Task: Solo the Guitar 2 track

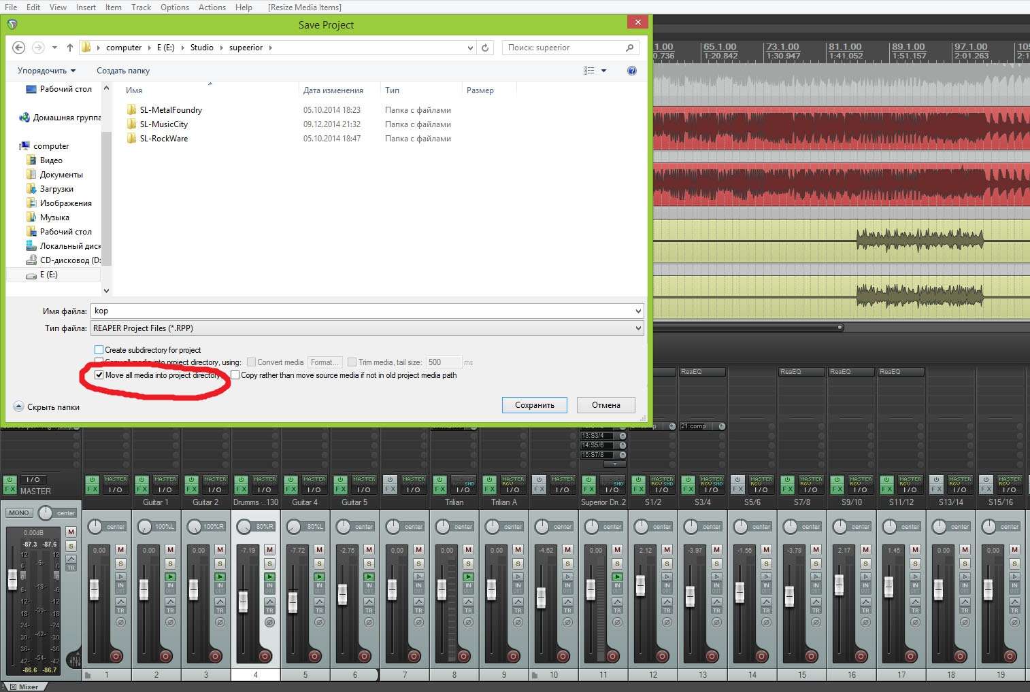Action: (220, 564)
